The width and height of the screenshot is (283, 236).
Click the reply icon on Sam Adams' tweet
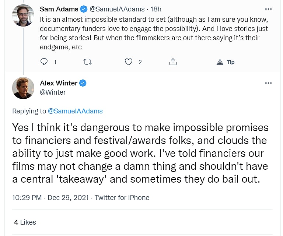(x=44, y=62)
